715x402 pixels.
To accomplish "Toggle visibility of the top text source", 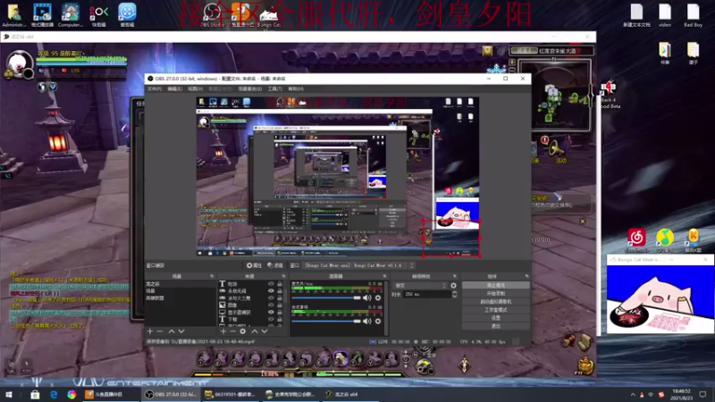I will (x=271, y=284).
